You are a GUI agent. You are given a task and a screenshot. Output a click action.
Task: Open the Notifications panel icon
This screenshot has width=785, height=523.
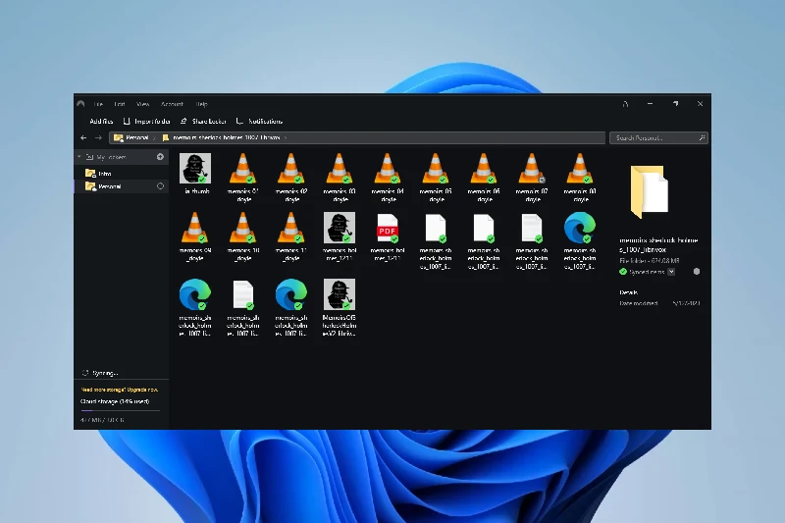(x=240, y=121)
